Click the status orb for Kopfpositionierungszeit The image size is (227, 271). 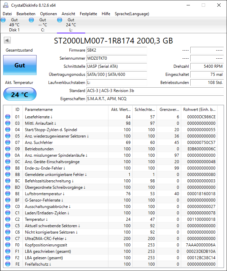[8, 245]
